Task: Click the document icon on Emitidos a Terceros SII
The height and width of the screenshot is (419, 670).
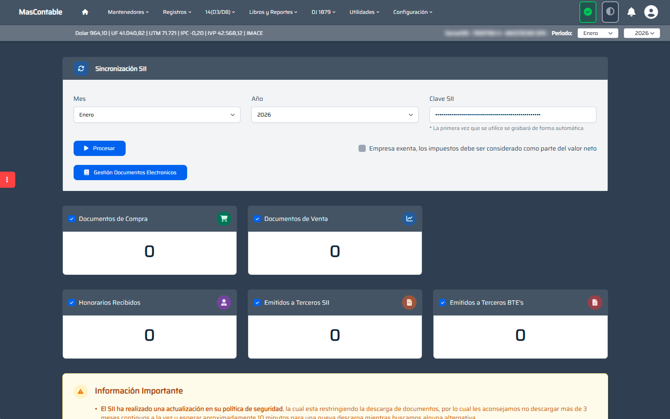Action: (409, 302)
